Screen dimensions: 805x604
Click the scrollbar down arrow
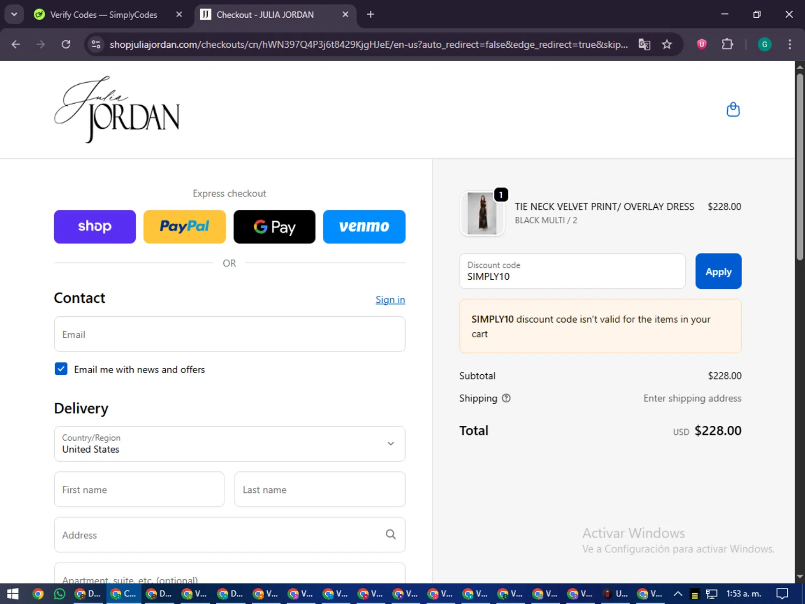800,577
